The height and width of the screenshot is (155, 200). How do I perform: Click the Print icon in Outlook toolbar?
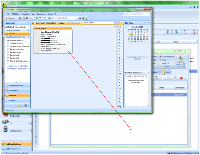tap(20, 18)
